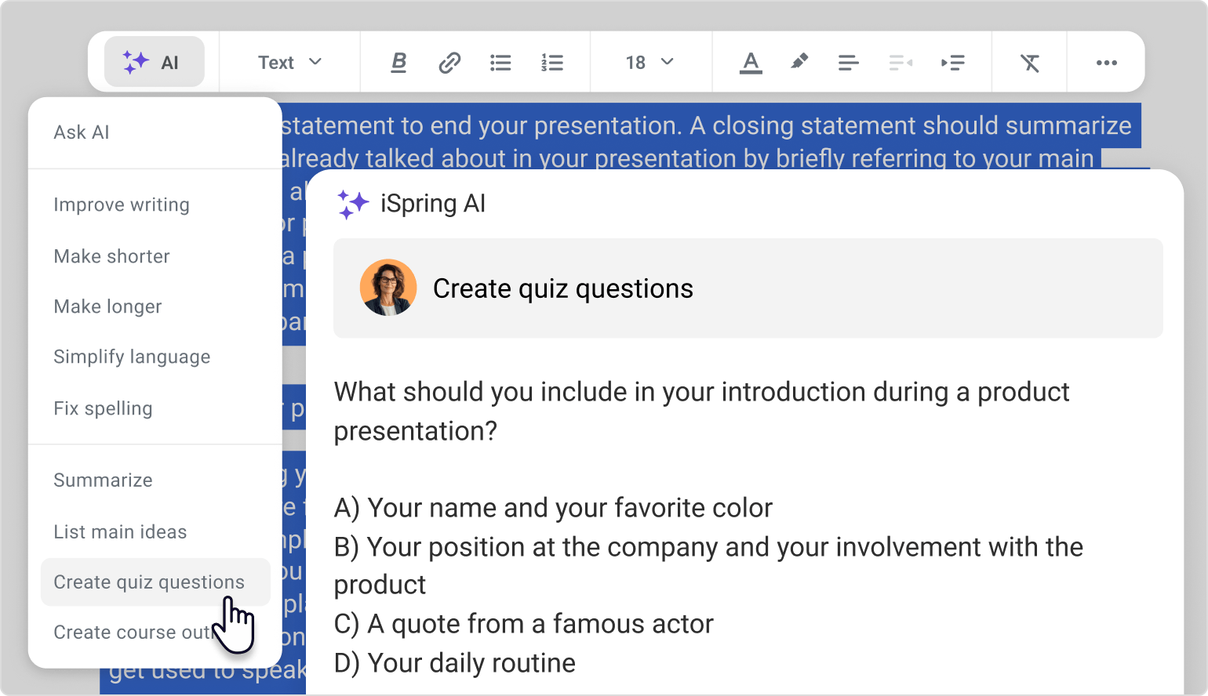This screenshot has height=696, width=1208.
Task: Decrease indent of selected text
Action: click(x=901, y=63)
